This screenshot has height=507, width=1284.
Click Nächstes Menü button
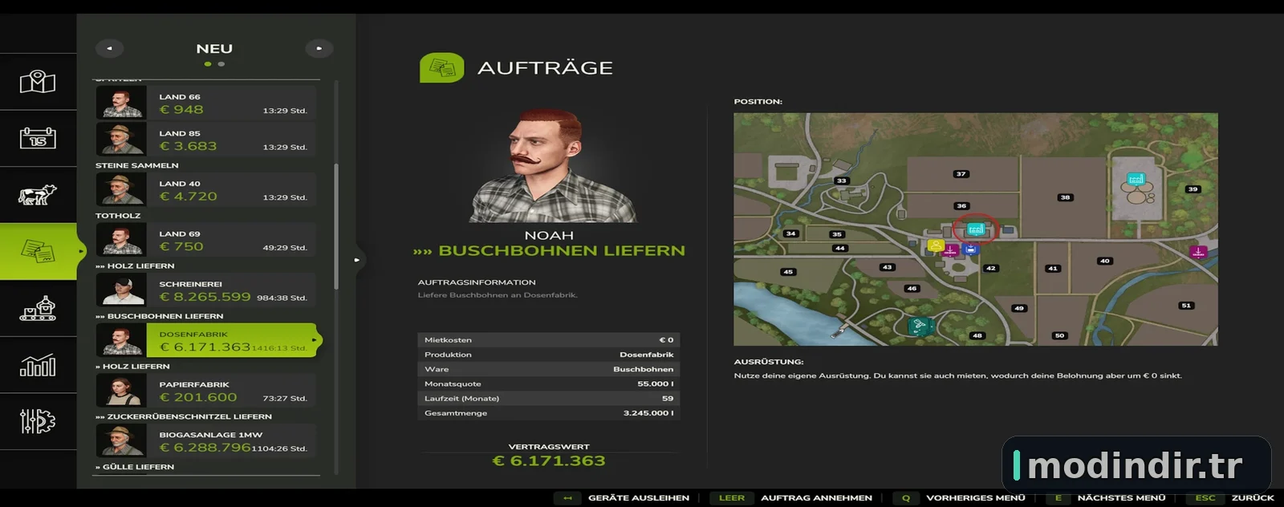(1121, 498)
